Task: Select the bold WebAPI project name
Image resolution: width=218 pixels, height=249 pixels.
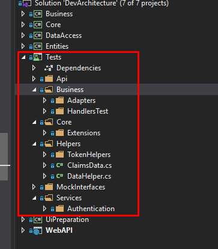Action: click(59, 230)
